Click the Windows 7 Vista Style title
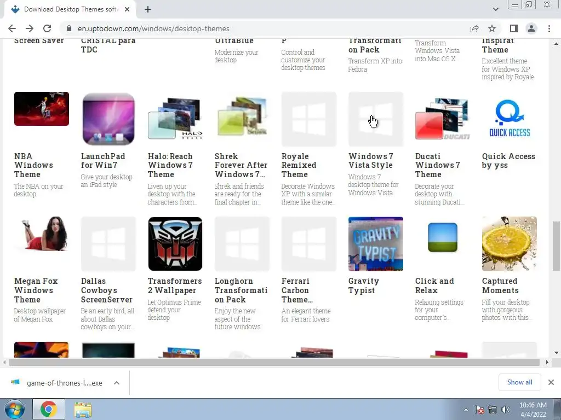This screenshot has height=420, width=561. pos(371,161)
